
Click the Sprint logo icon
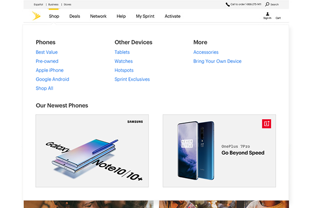click(36, 16)
